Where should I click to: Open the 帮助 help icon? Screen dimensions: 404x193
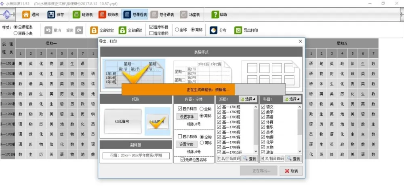pos(215,15)
